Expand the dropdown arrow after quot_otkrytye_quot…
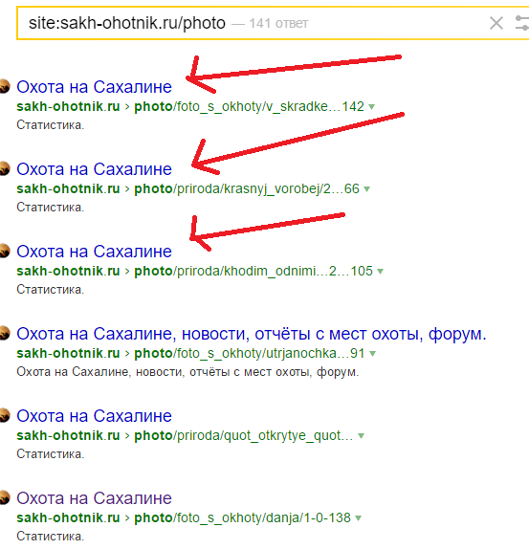The height and width of the screenshot is (550, 529). 361,436
